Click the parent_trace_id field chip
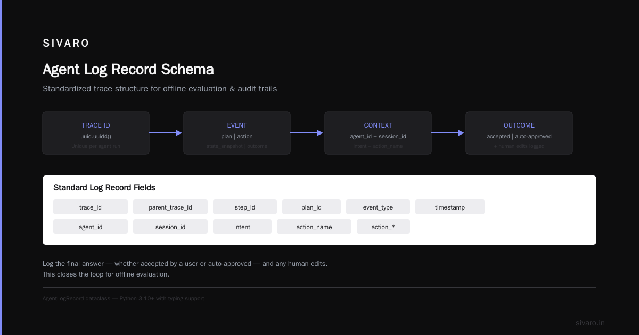This screenshot has width=639, height=335. [x=170, y=207]
